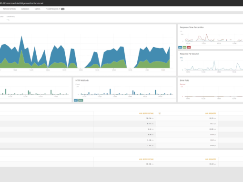Click the host name in the title bar
This screenshot has width=243, height=182.
[21, 3]
